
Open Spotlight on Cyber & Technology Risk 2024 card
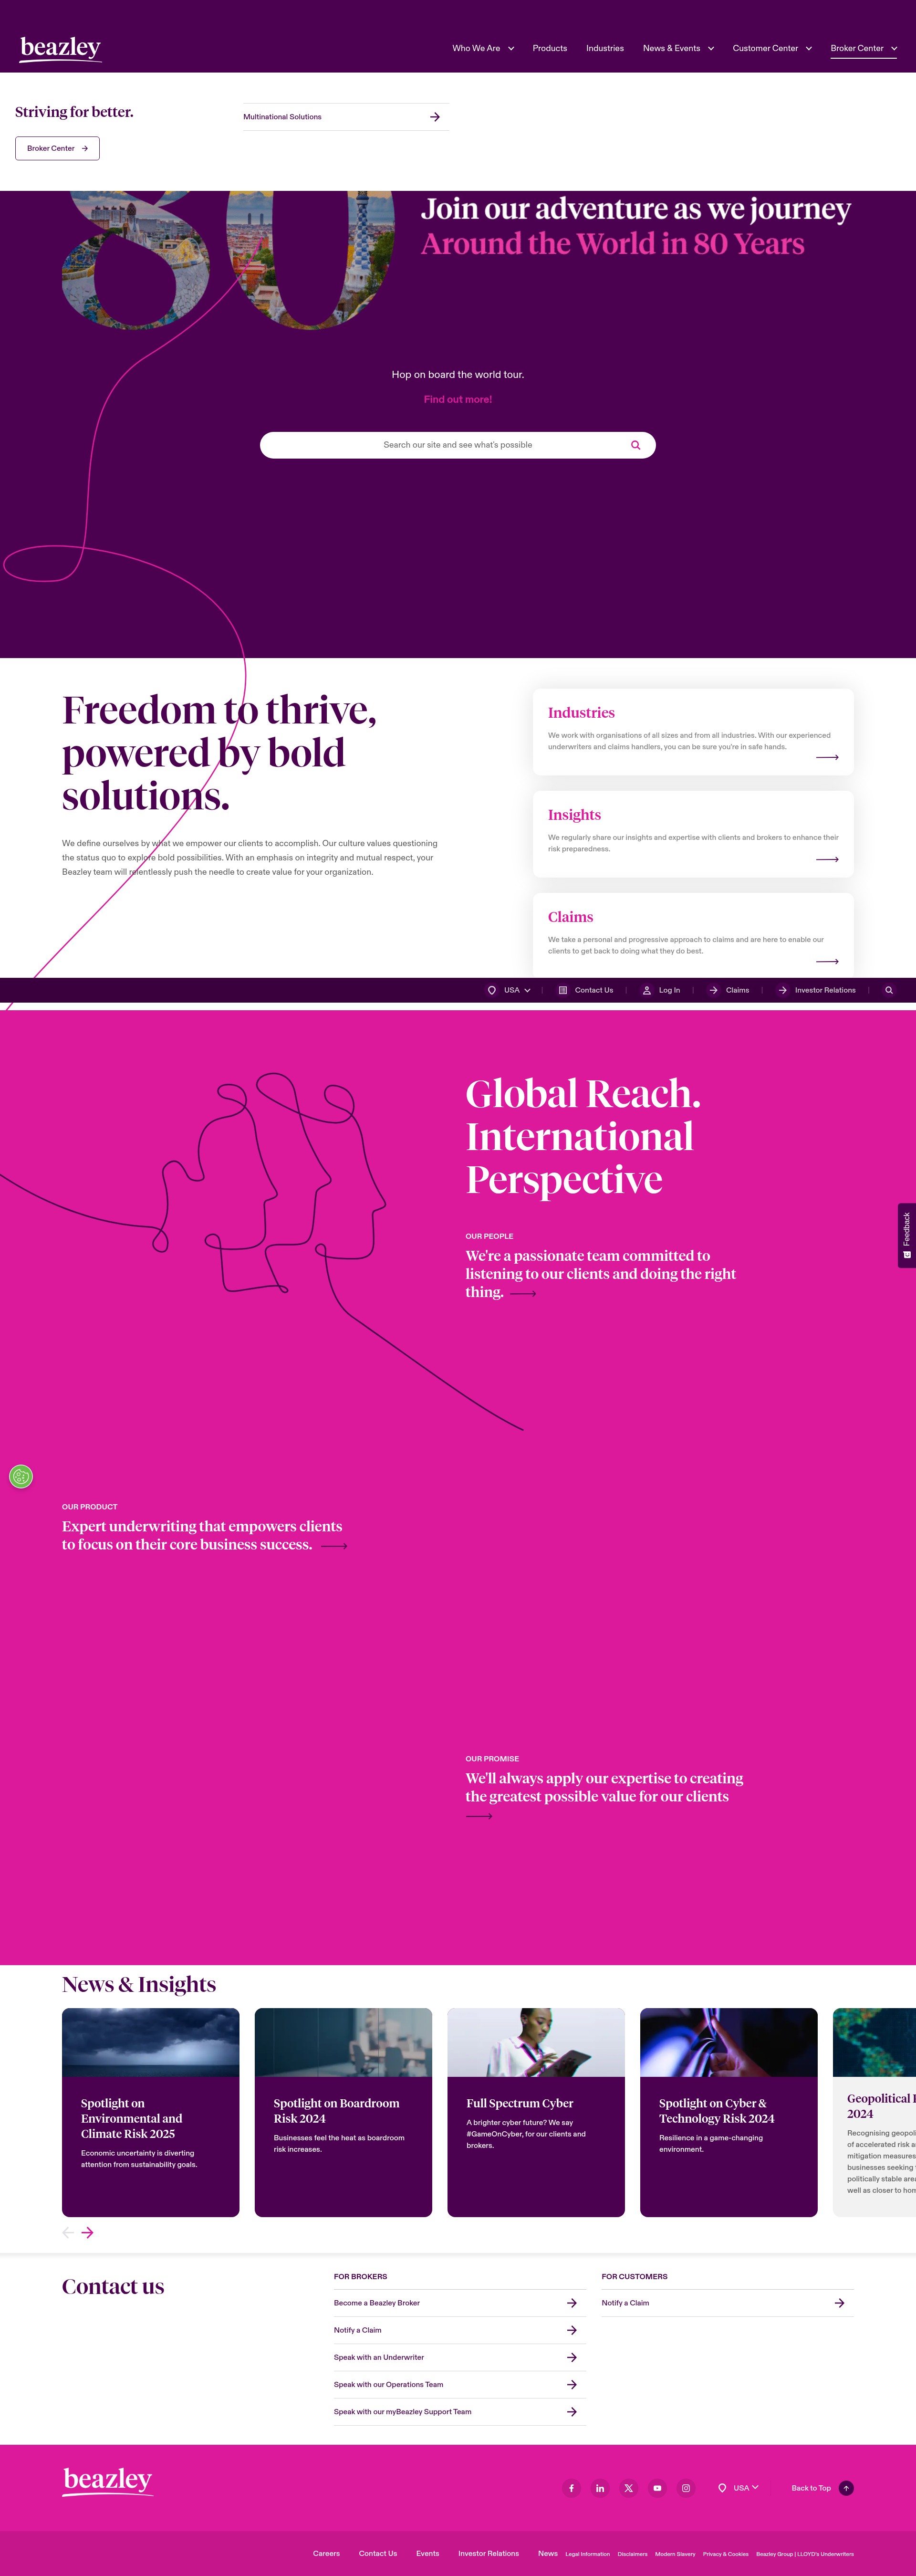(729, 2112)
